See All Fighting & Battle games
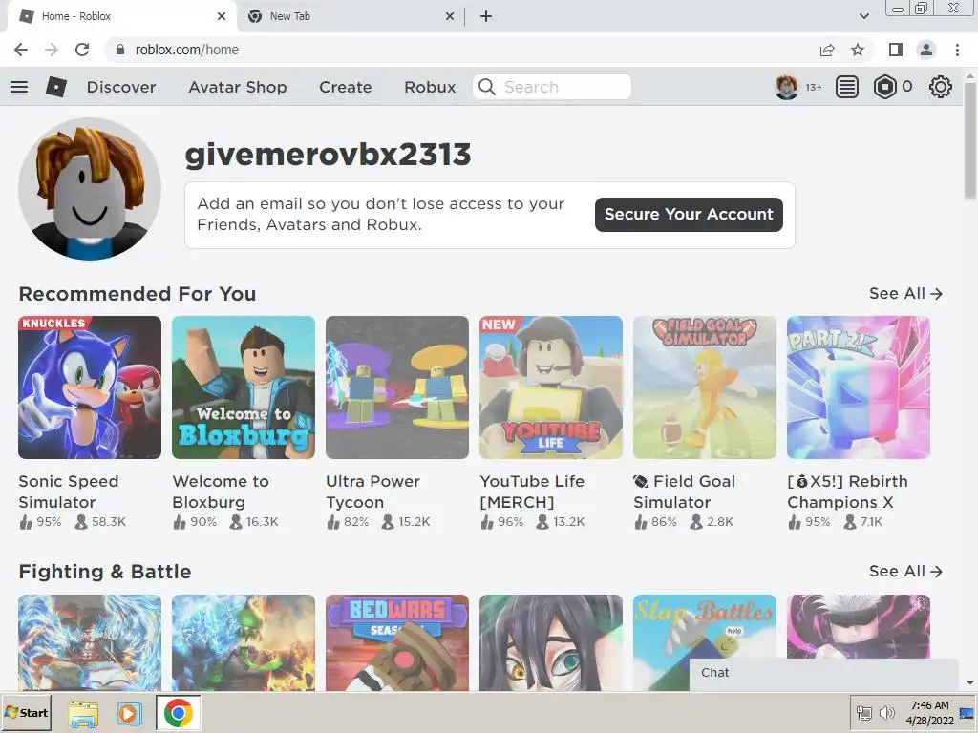 click(x=905, y=571)
